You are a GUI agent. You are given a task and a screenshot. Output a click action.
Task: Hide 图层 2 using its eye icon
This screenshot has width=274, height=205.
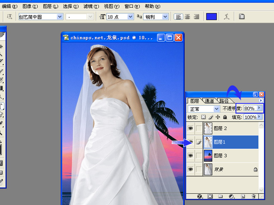(191, 129)
